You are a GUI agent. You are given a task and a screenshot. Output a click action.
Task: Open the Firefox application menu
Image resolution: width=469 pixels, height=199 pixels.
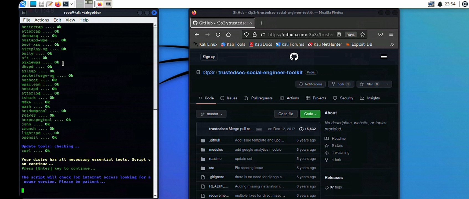coord(391,35)
